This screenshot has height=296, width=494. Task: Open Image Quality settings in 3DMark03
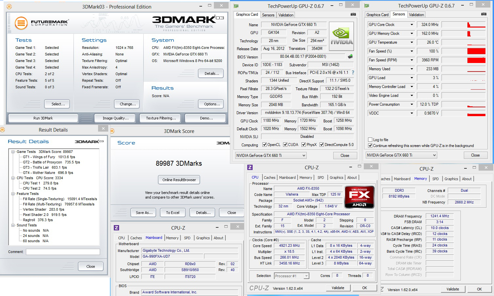coord(115,118)
